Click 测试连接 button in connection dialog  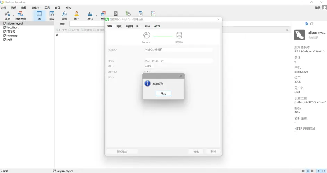[122, 152]
